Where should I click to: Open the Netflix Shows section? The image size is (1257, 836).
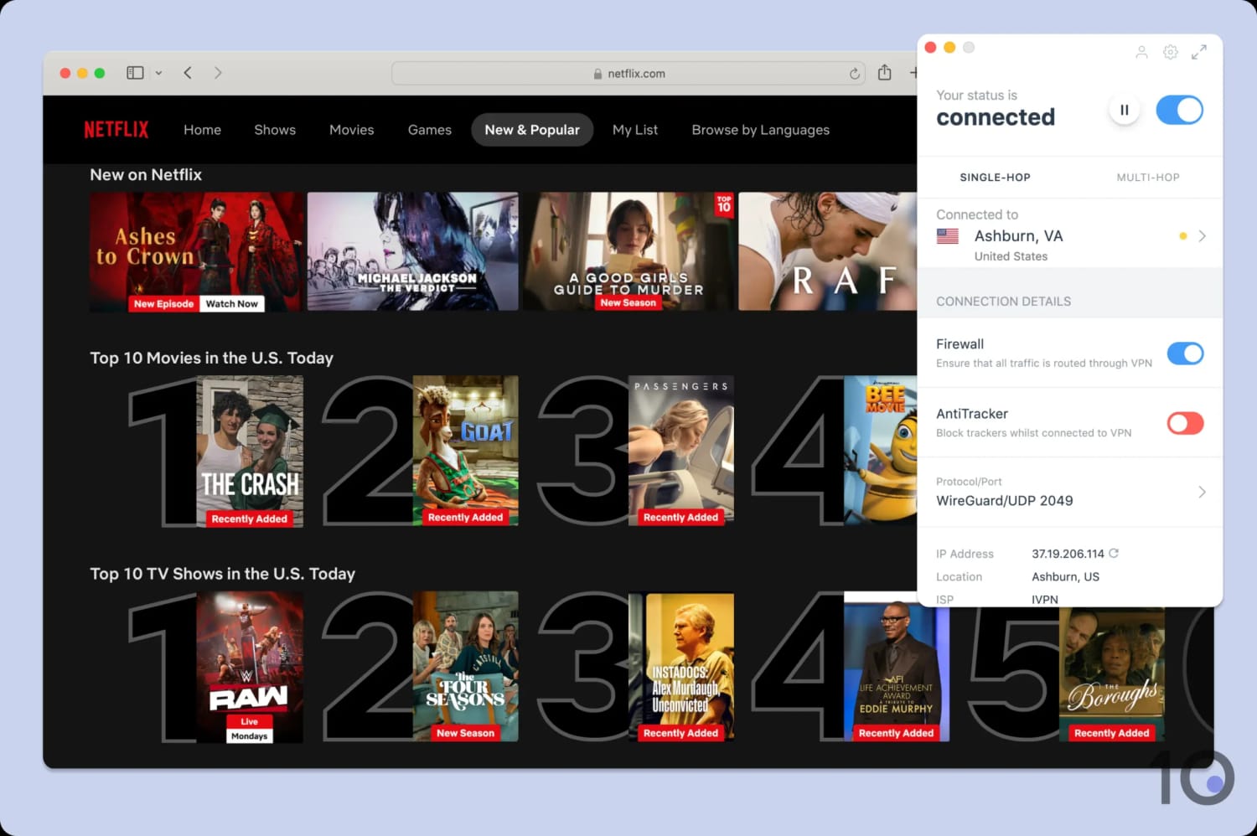pyautogui.click(x=275, y=130)
